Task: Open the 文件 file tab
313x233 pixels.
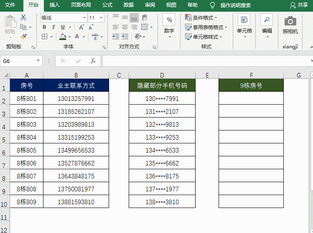Action: (x=10, y=5)
